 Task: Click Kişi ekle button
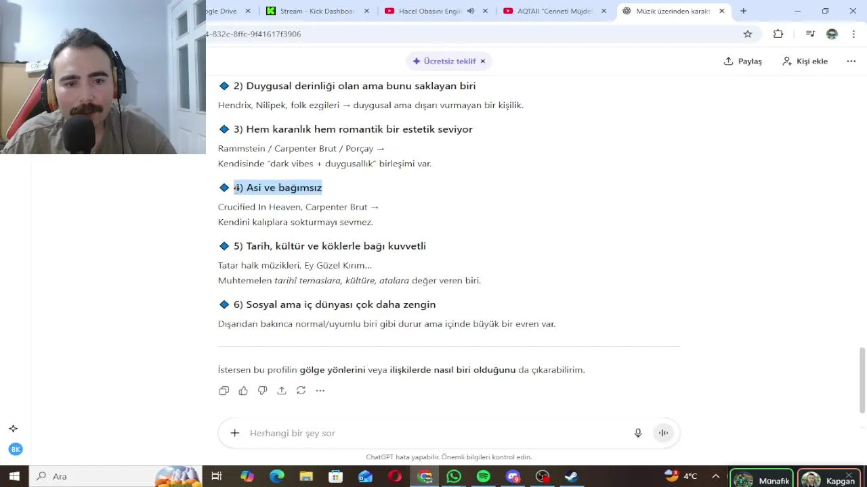(805, 61)
